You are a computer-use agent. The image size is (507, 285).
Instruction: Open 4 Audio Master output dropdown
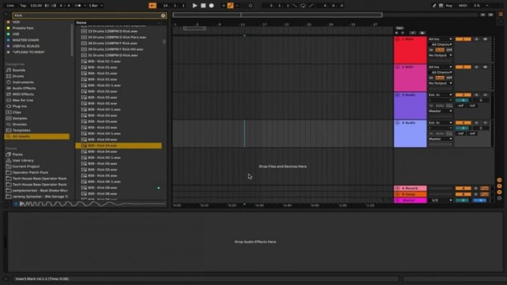coord(440,139)
